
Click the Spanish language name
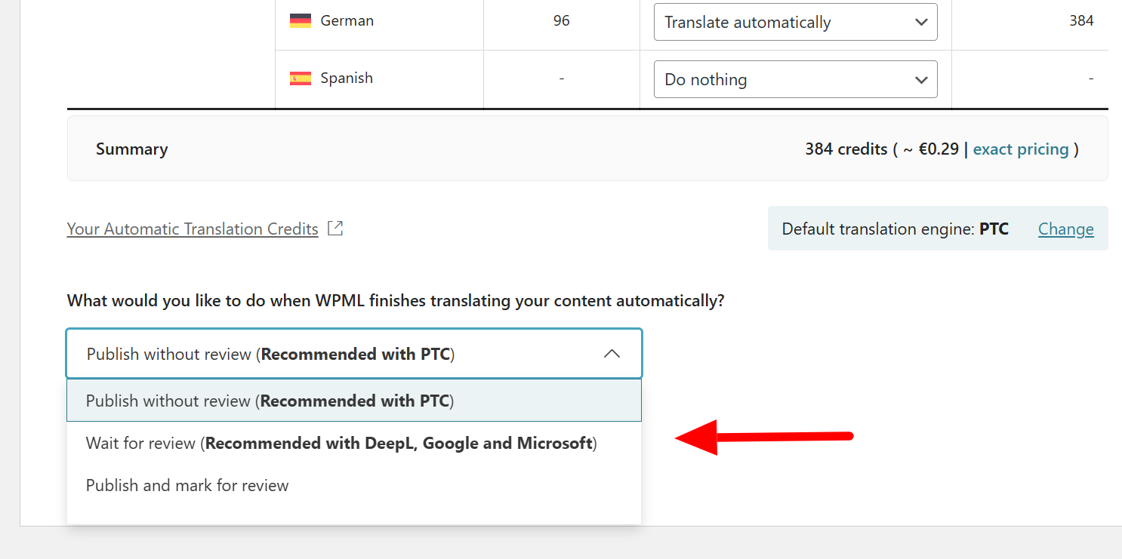coord(347,78)
